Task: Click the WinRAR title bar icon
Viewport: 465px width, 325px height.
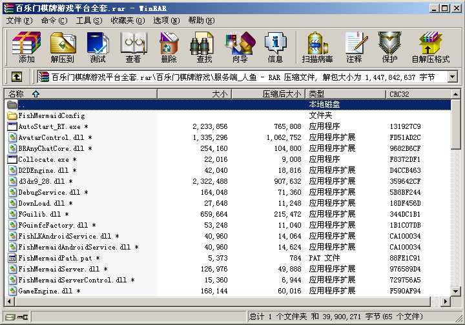Action: point(8,8)
